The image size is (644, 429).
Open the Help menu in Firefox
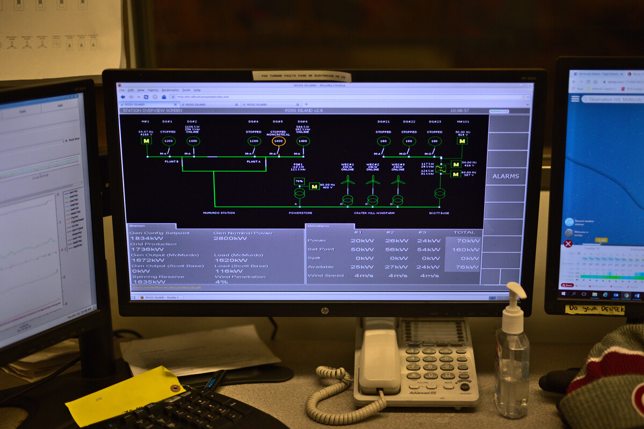click(x=197, y=90)
